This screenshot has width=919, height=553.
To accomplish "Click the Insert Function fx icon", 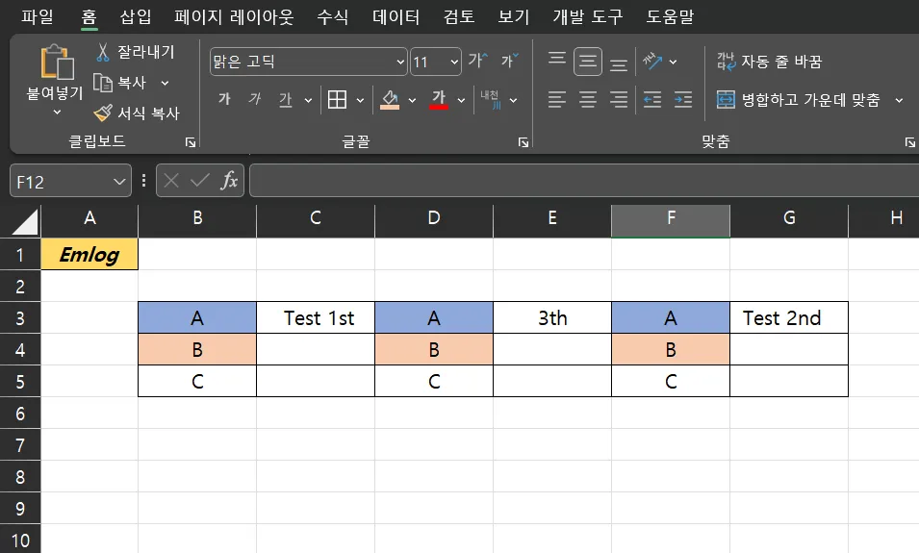I will (229, 181).
